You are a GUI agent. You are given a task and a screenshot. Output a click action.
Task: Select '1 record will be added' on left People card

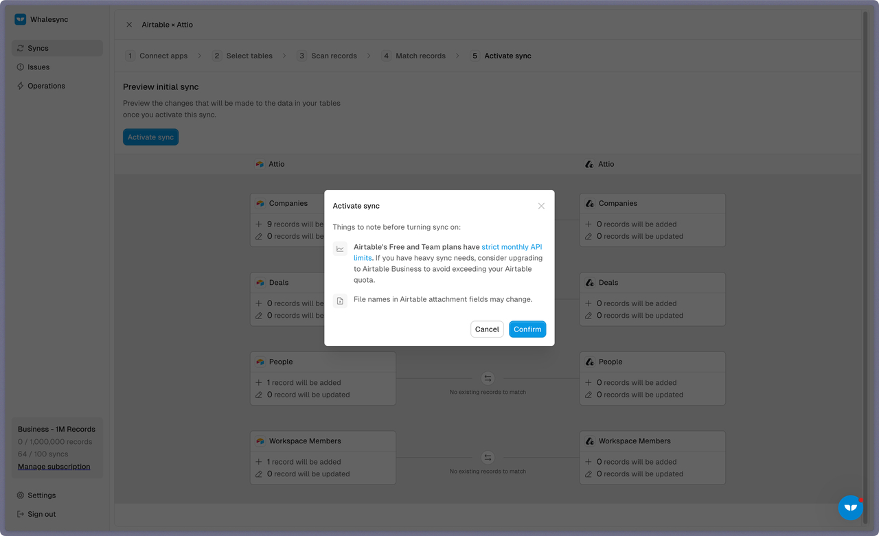point(304,383)
